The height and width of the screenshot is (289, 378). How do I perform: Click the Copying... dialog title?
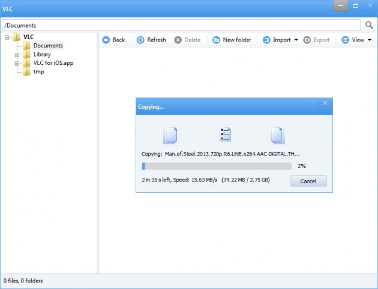(151, 107)
